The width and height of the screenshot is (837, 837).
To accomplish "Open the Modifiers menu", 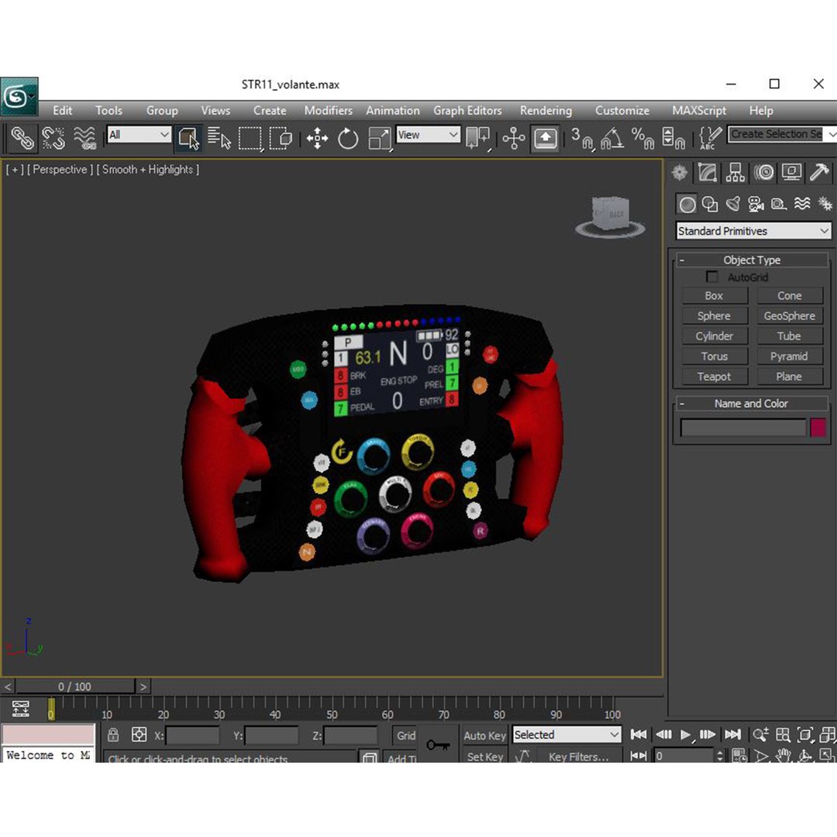I will tap(329, 111).
